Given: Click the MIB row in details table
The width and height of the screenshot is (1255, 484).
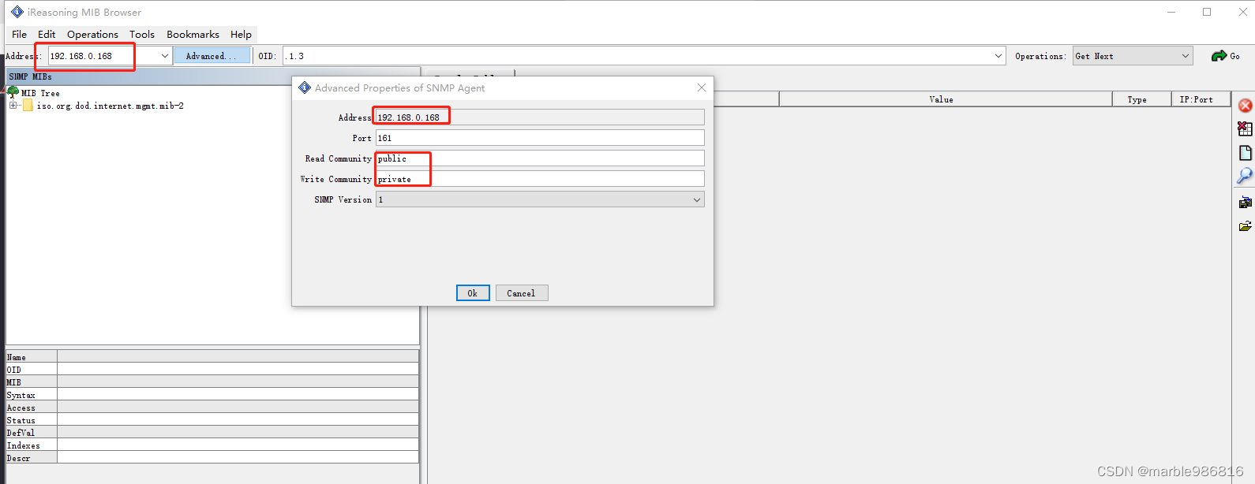Looking at the screenshot, I should pyautogui.click(x=212, y=382).
